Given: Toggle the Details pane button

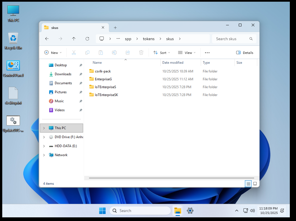Looking at the screenshot, I should [x=245, y=53].
